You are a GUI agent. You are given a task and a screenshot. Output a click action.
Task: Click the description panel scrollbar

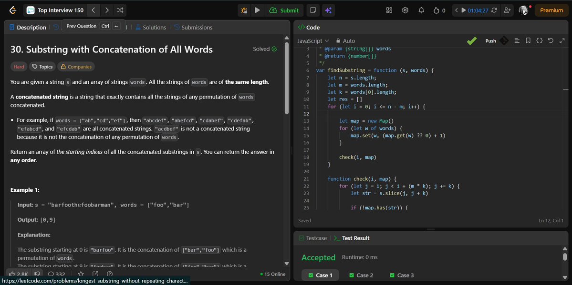[287, 78]
